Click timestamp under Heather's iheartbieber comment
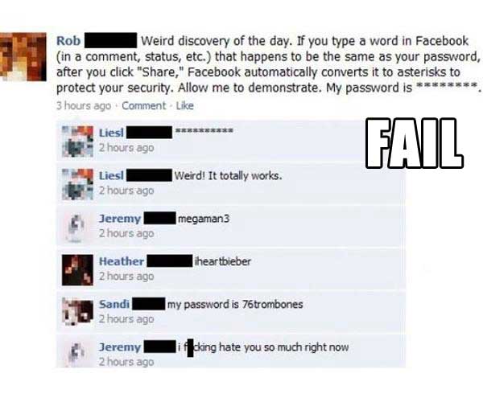The height and width of the screenshot is (402, 483). 126,277
